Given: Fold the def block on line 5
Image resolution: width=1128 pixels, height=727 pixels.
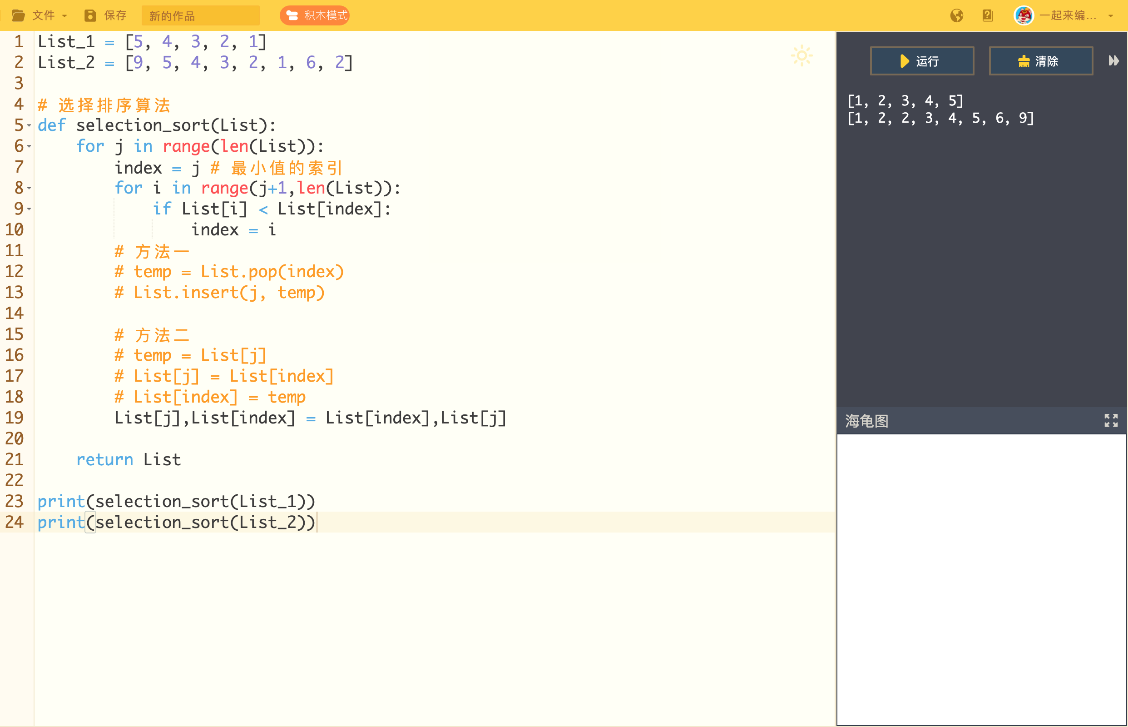Looking at the screenshot, I should (x=29, y=125).
